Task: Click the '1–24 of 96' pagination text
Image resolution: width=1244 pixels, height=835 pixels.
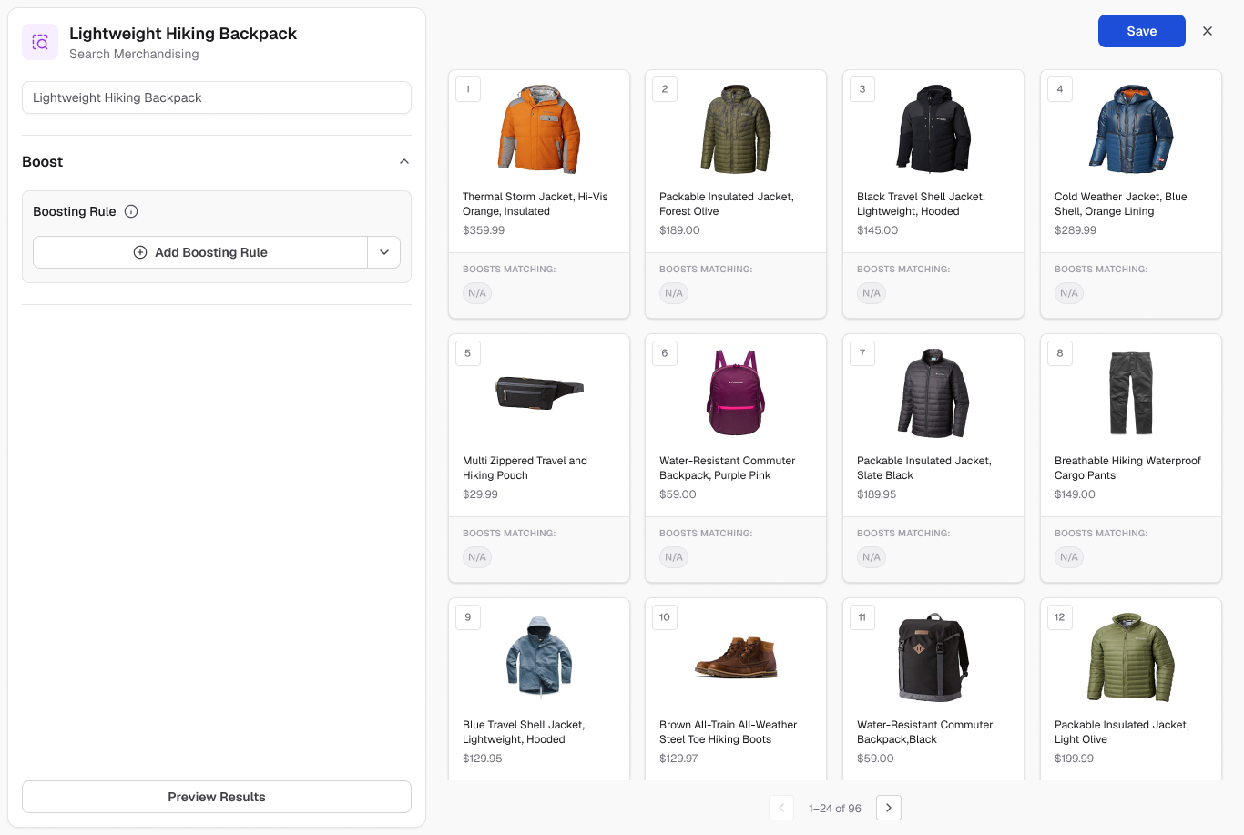Action: click(x=835, y=809)
